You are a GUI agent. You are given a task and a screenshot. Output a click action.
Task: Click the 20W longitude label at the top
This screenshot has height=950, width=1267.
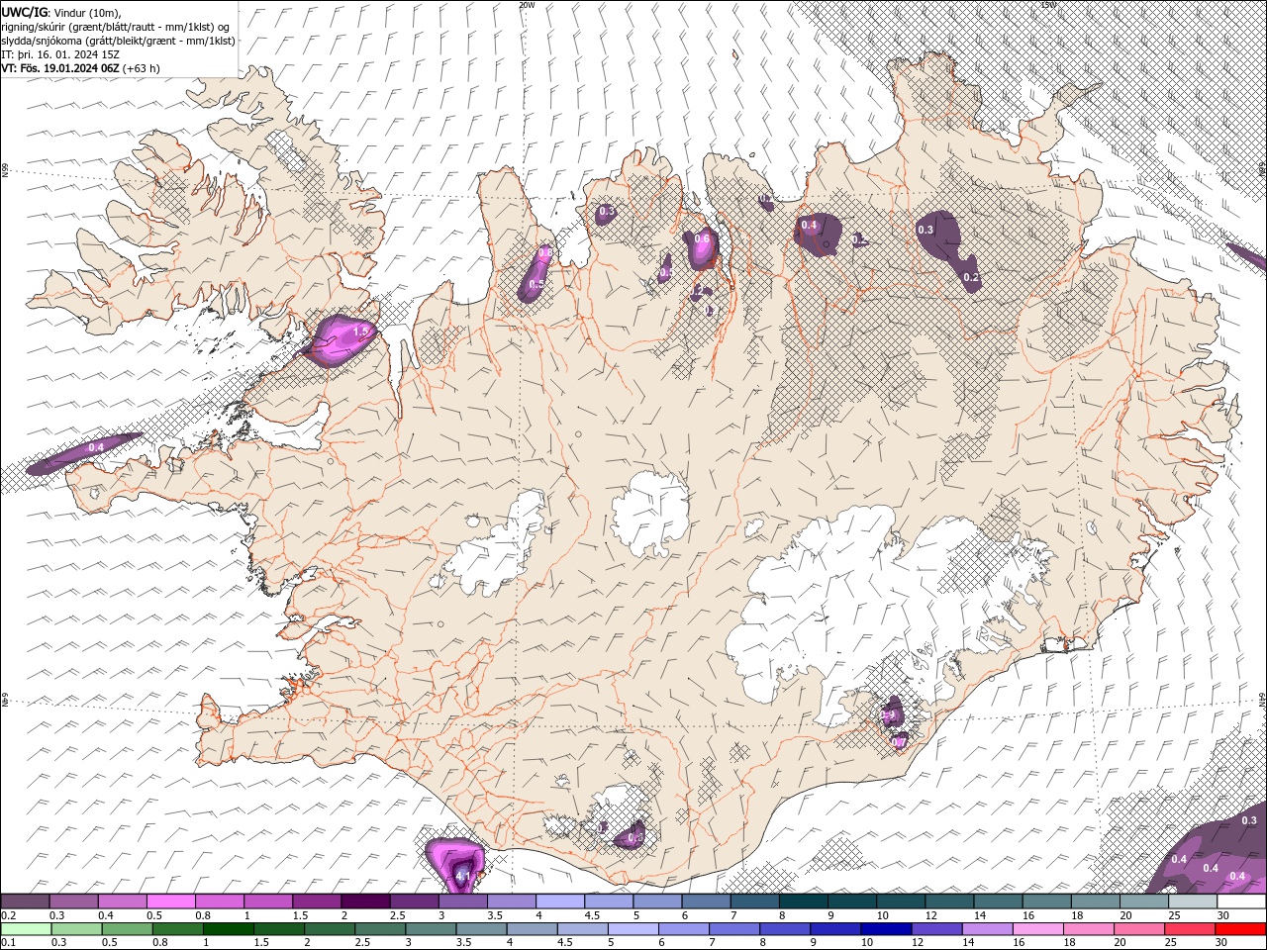pyautogui.click(x=527, y=5)
